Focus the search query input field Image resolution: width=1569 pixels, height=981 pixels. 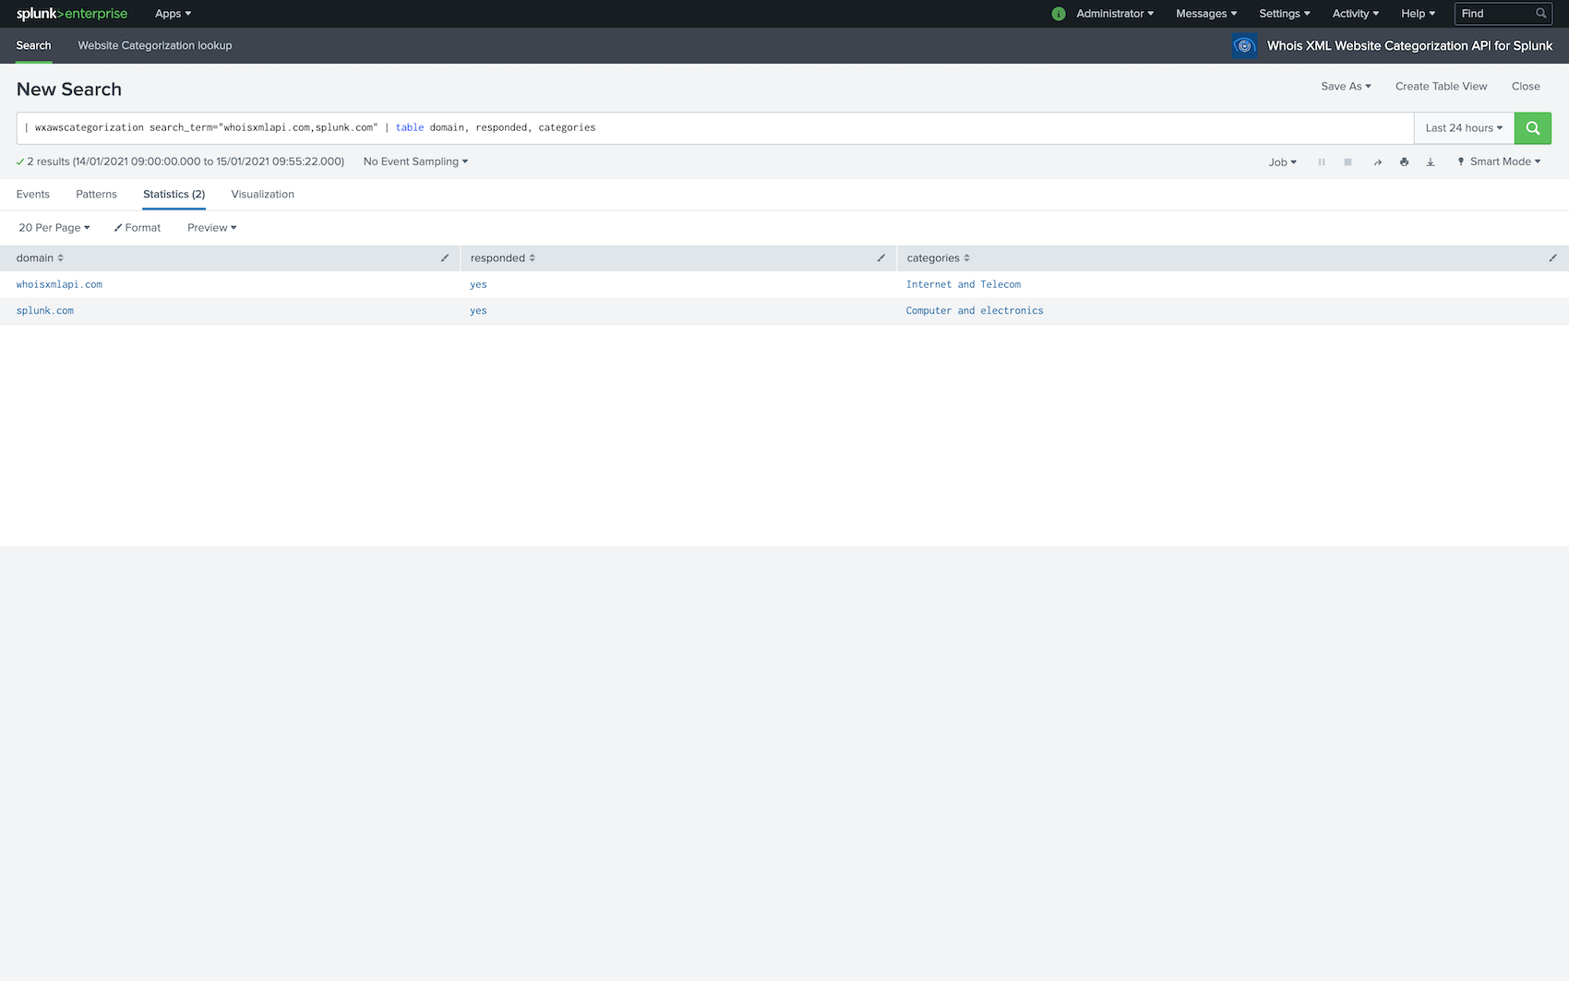coord(715,128)
